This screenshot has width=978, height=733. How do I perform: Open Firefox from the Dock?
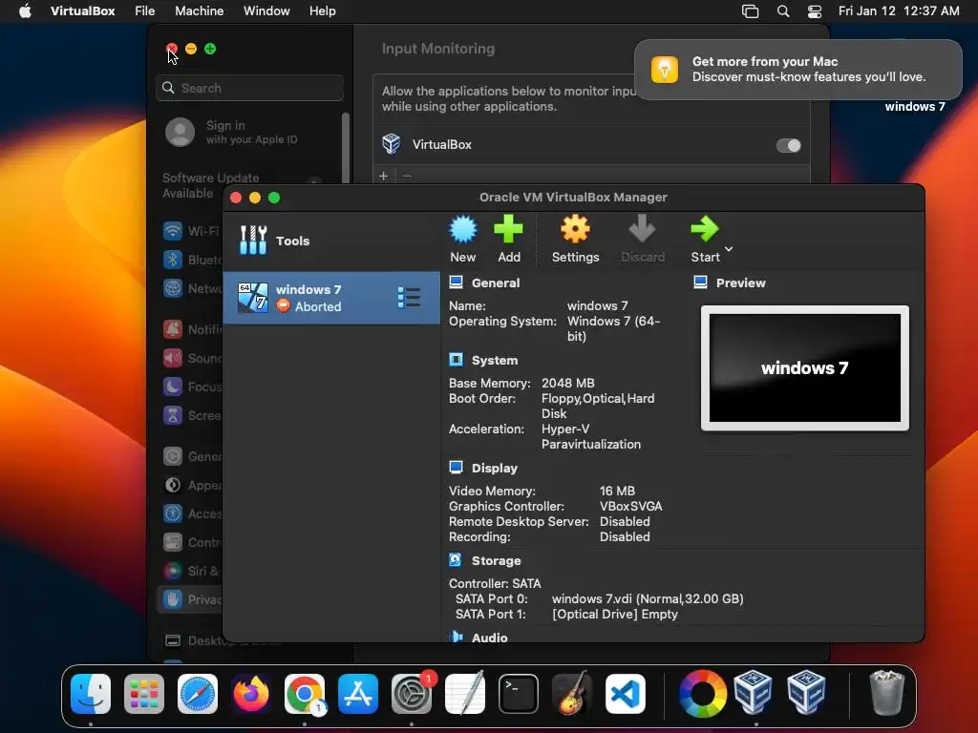251,694
